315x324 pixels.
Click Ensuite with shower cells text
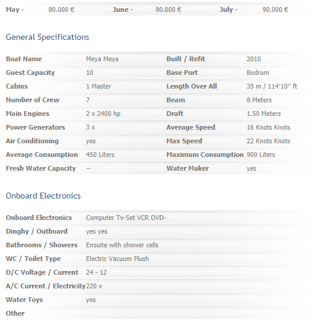122,245
